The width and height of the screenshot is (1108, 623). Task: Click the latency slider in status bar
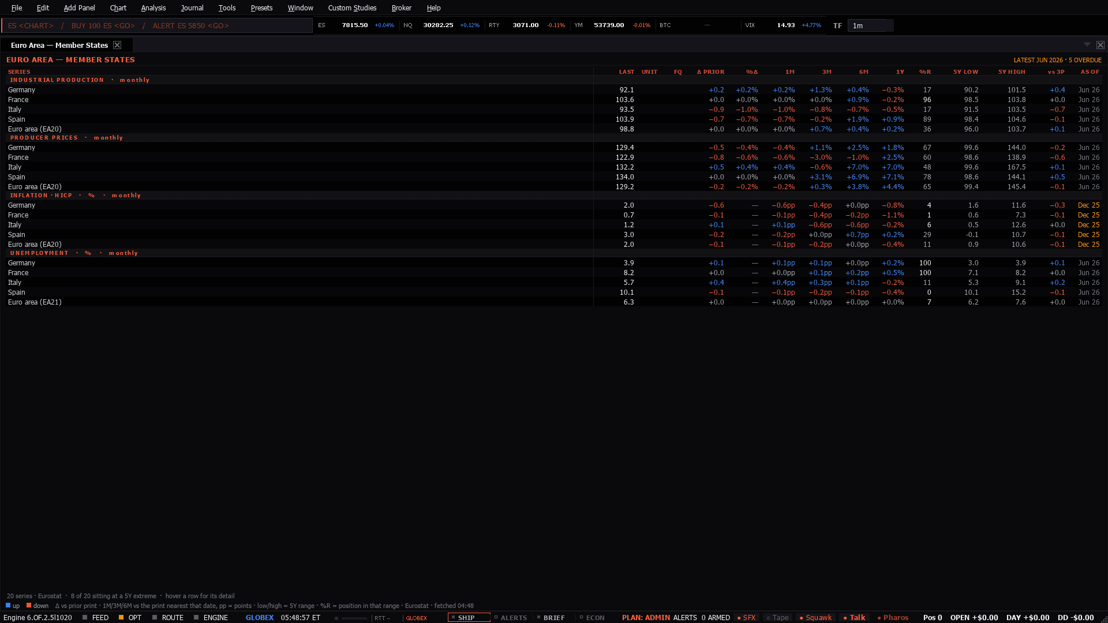[x=351, y=618]
